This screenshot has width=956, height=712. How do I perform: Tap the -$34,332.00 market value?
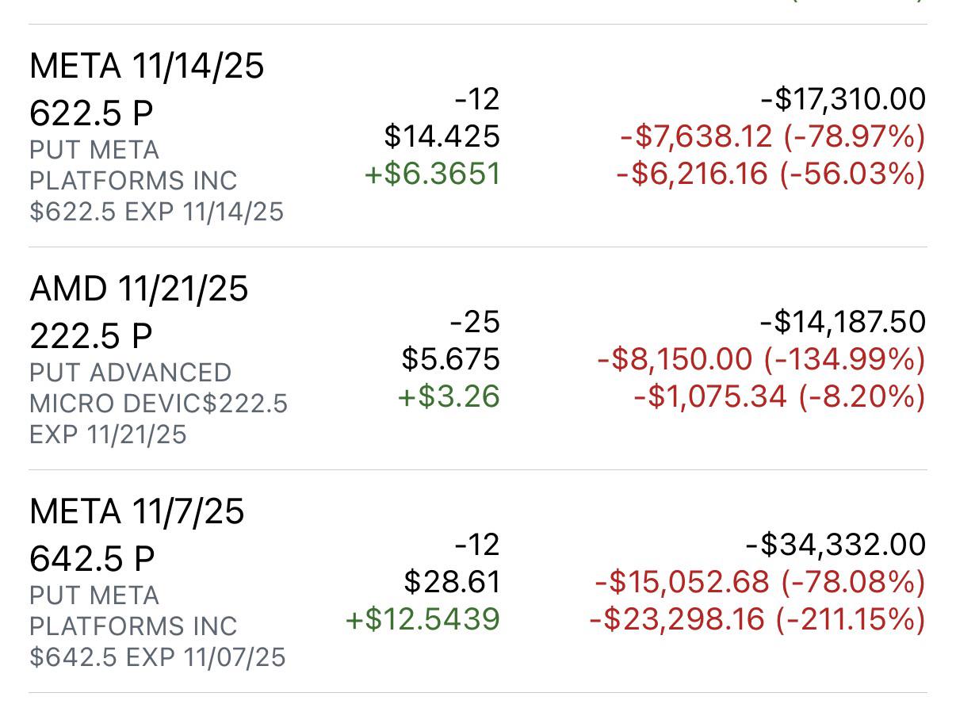(x=836, y=545)
